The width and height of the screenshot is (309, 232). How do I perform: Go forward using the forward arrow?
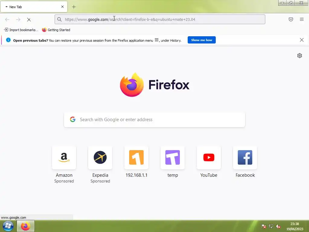(18, 20)
